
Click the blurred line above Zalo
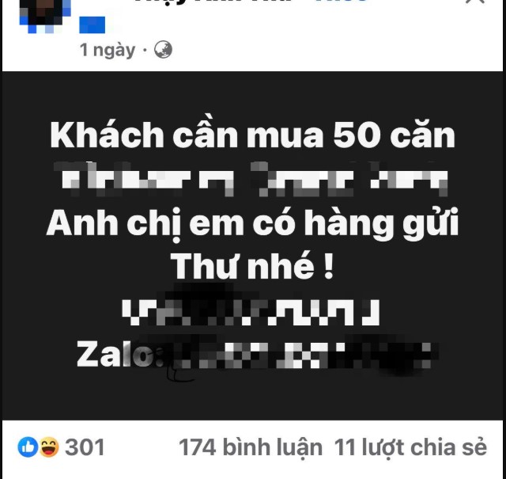coord(251,312)
